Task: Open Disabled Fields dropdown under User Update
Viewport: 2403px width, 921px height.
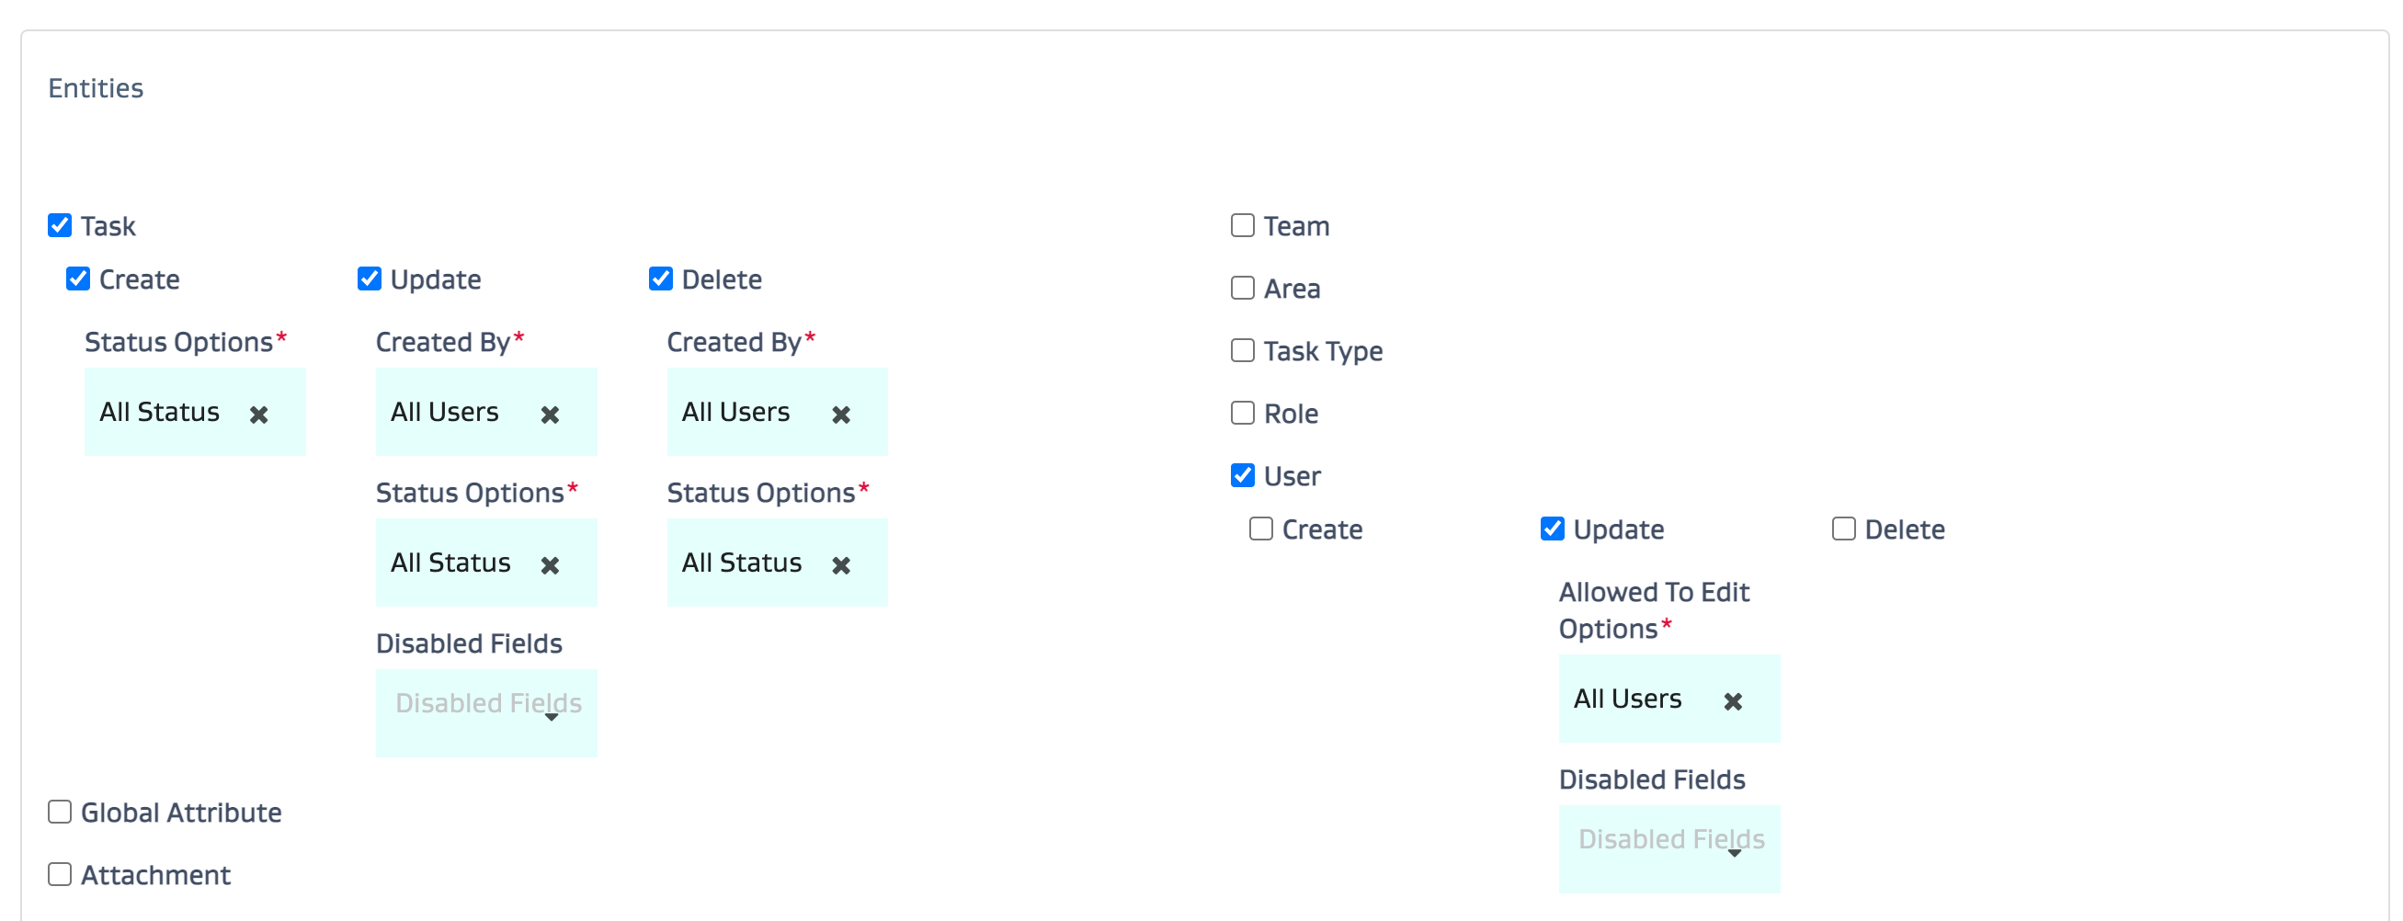Action: click(1668, 848)
